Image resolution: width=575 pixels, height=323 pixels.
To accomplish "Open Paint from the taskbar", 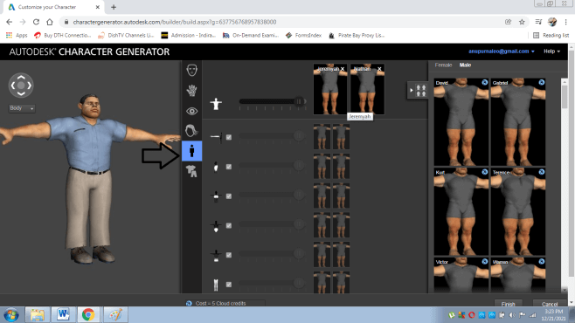I will pyautogui.click(x=115, y=314).
